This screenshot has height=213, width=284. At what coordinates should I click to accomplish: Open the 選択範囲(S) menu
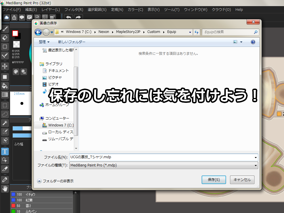97,10
